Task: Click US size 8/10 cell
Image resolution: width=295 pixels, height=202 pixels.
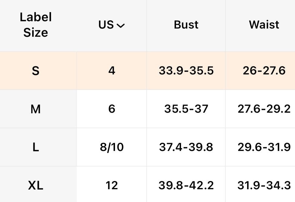Action: point(112,147)
